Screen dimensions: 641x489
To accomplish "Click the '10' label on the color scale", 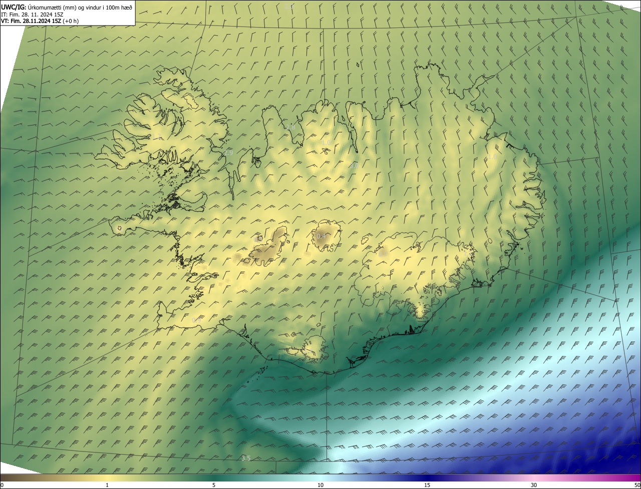I will tap(320, 485).
